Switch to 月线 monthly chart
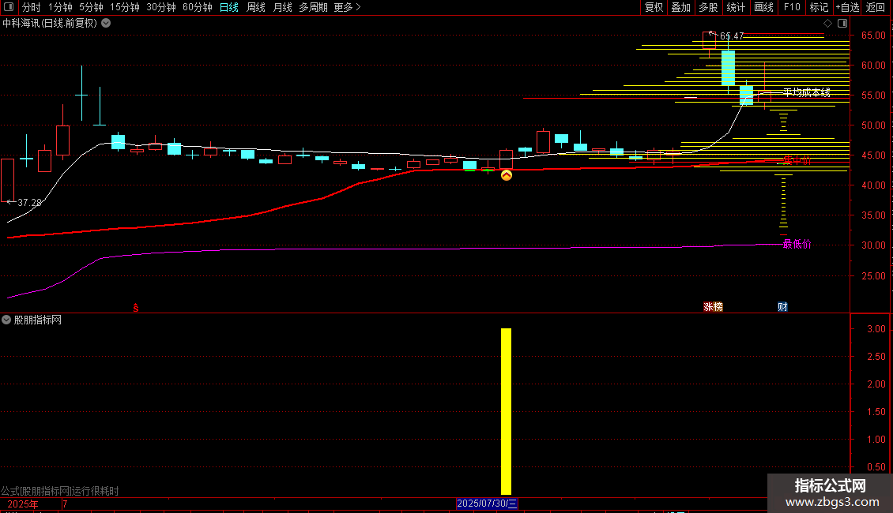The image size is (893, 513). click(282, 7)
